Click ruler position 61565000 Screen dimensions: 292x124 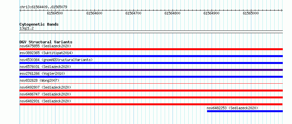pos(251,13)
